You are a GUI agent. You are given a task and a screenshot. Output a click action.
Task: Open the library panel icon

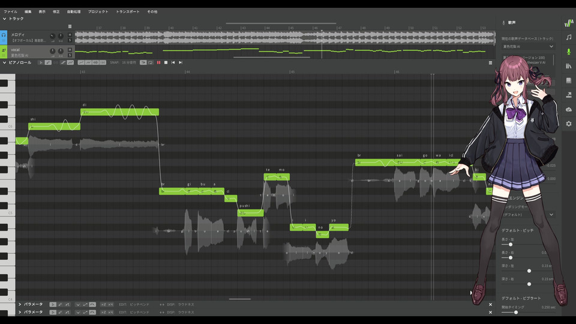(x=569, y=66)
